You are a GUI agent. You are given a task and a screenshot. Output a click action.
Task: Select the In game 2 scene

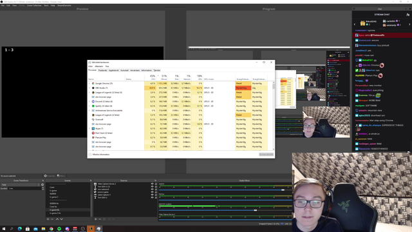[54, 197]
